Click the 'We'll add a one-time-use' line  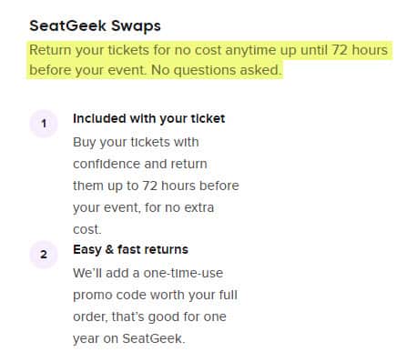click(148, 273)
